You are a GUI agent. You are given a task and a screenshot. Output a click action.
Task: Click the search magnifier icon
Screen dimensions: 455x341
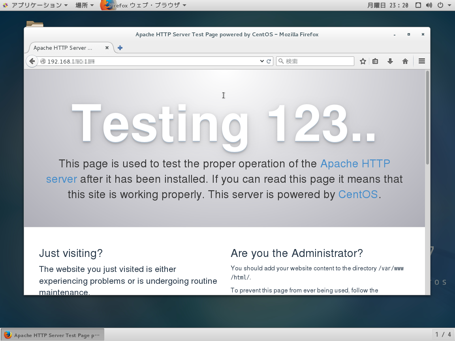coord(281,61)
